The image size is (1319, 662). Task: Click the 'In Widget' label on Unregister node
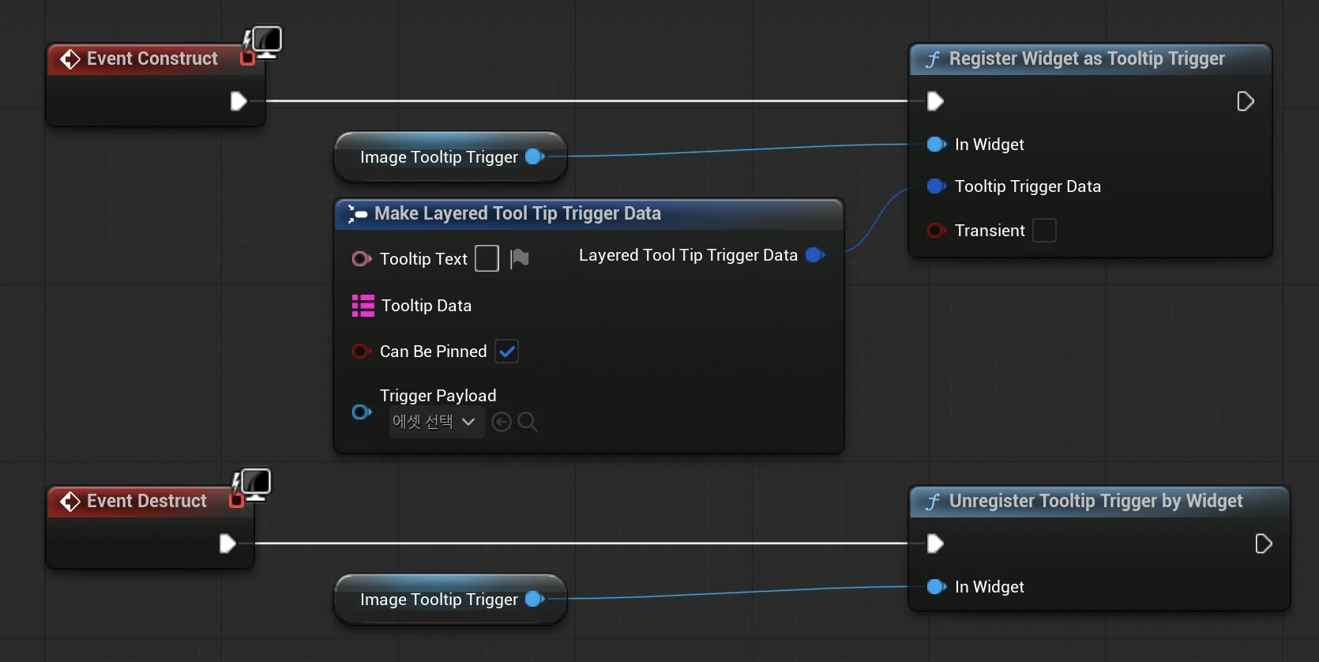pos(989,587)
